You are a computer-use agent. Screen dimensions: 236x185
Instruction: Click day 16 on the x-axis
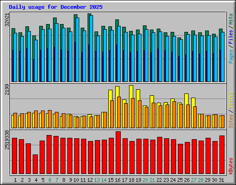coord(118,180)
